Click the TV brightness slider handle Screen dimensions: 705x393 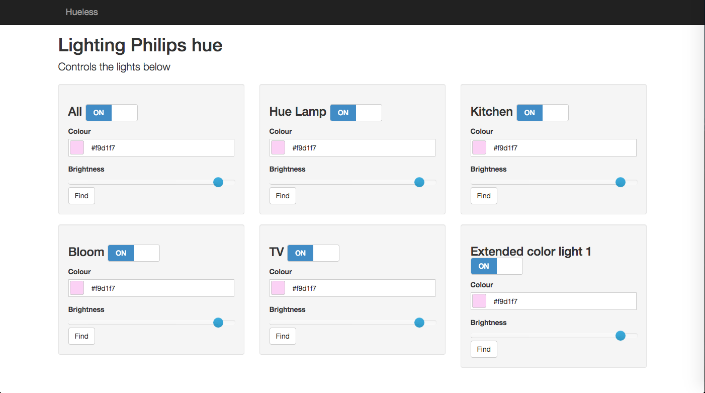[x=419, y=323]
